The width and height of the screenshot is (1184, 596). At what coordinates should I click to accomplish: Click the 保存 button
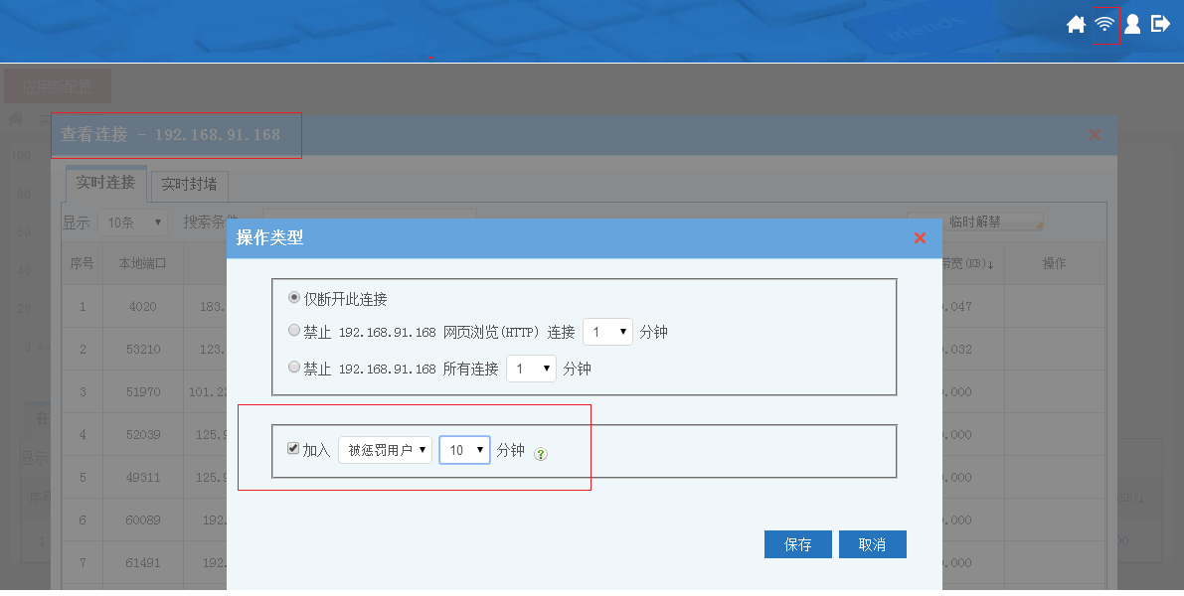pos(797,544)
